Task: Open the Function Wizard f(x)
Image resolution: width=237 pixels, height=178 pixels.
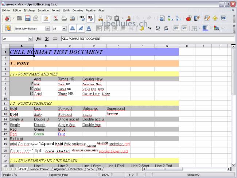Action: [39, 39]
